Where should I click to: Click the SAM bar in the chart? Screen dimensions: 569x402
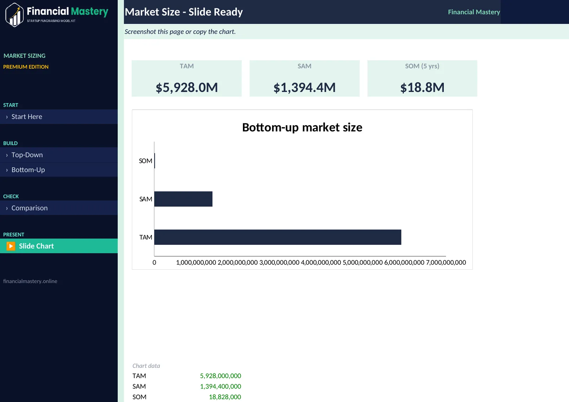[183, 199]
